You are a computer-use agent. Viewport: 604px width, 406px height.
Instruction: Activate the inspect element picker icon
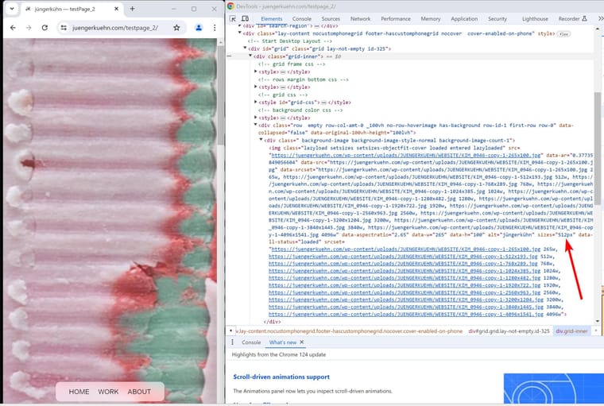click(233, 18)
